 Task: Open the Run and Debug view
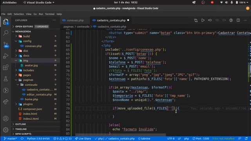5,56
